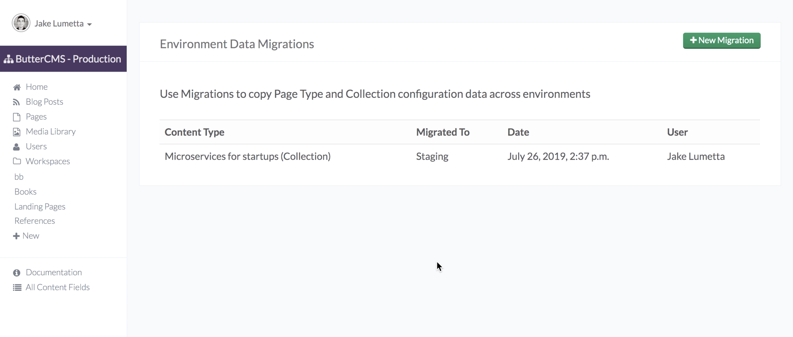Go to the Users section
Viewport: 793px width, 337px height.
36,146
